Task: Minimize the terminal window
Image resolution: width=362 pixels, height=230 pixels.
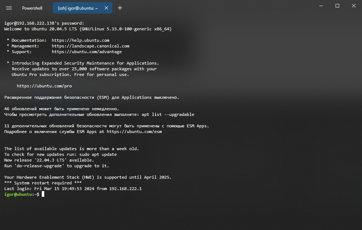Action: click(321, 6)
